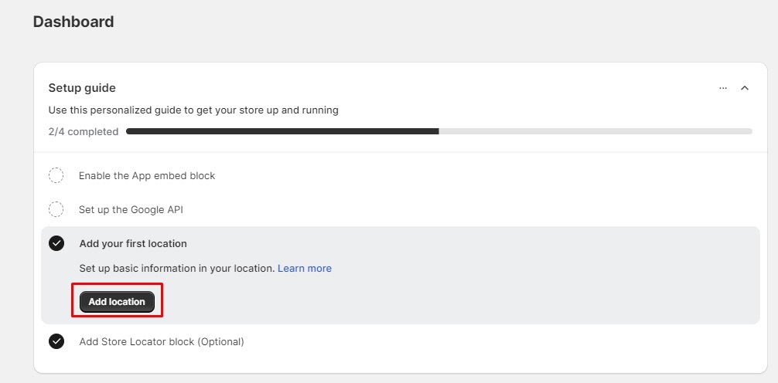778x383 pixels.
Task: Open the Learn more link
Action: point(305,269)
